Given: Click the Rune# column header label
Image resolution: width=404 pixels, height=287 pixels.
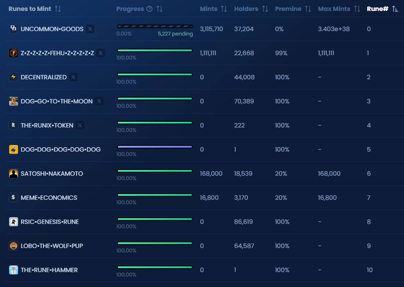Looking at the screenshot, I should pos(377,9).
